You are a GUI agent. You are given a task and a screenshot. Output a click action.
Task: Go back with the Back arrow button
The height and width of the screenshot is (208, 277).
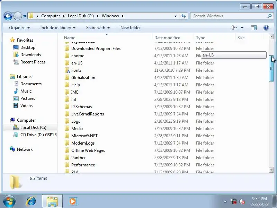(8, 16)
